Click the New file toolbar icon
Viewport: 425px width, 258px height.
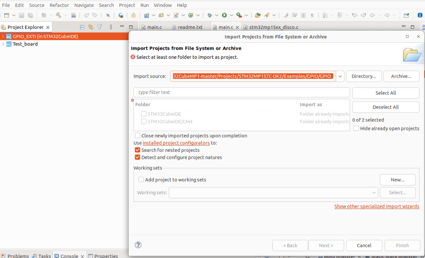click(x=7, y=15)
